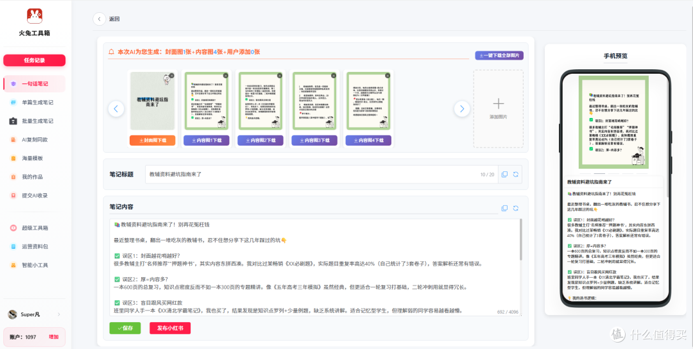Select 一句话笔记 in sidebar
The image size is (693, 349).
(35, 83)
